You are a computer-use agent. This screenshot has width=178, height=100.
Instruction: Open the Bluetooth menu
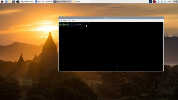158,2
